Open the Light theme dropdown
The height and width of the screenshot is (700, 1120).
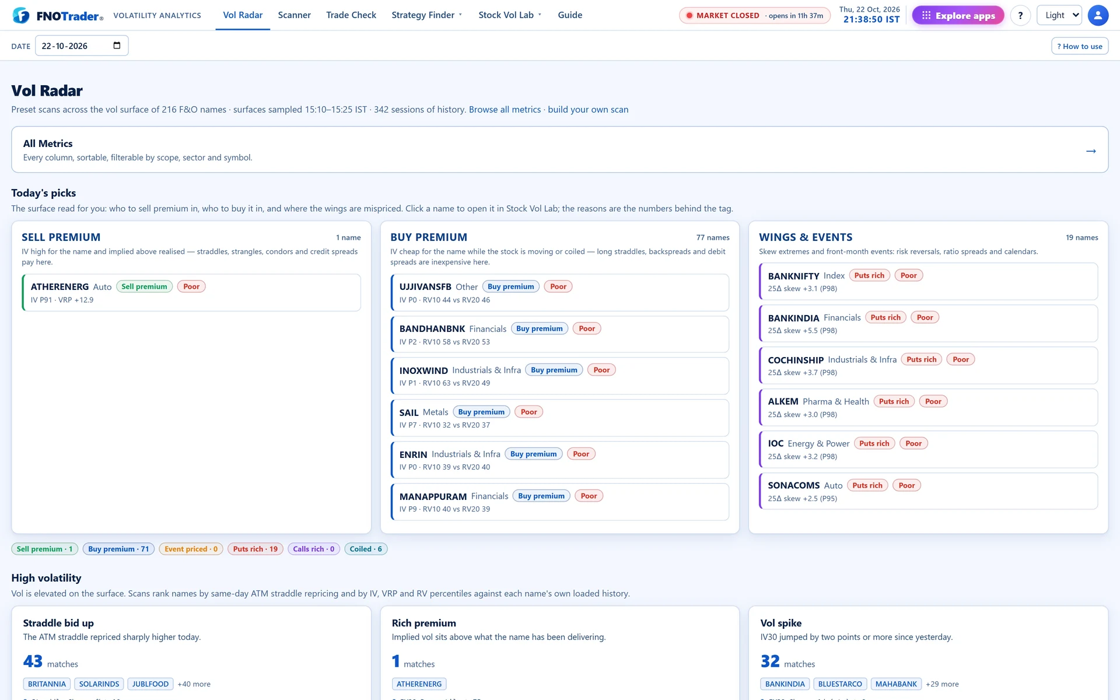(x=1059, y=15)
